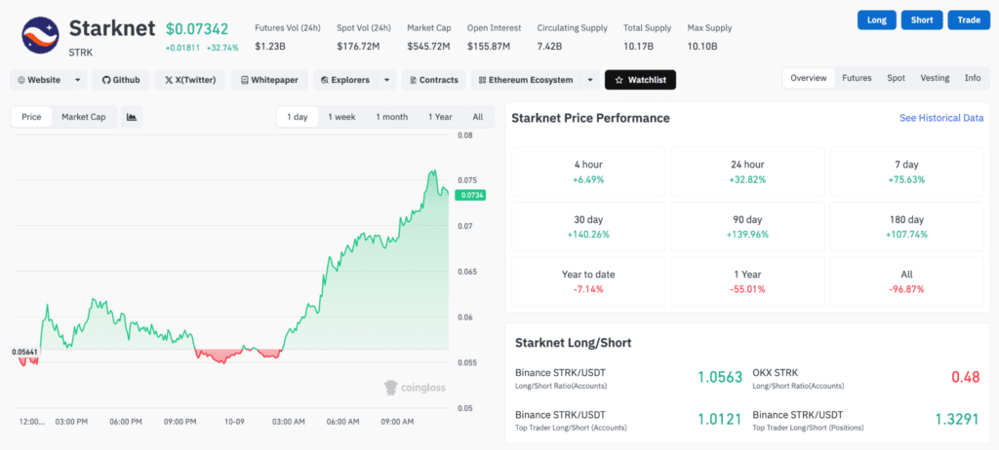Click the Starknet Price Performance heading
The height and width of the screenshot is (450, 999).
pos(590,119)
